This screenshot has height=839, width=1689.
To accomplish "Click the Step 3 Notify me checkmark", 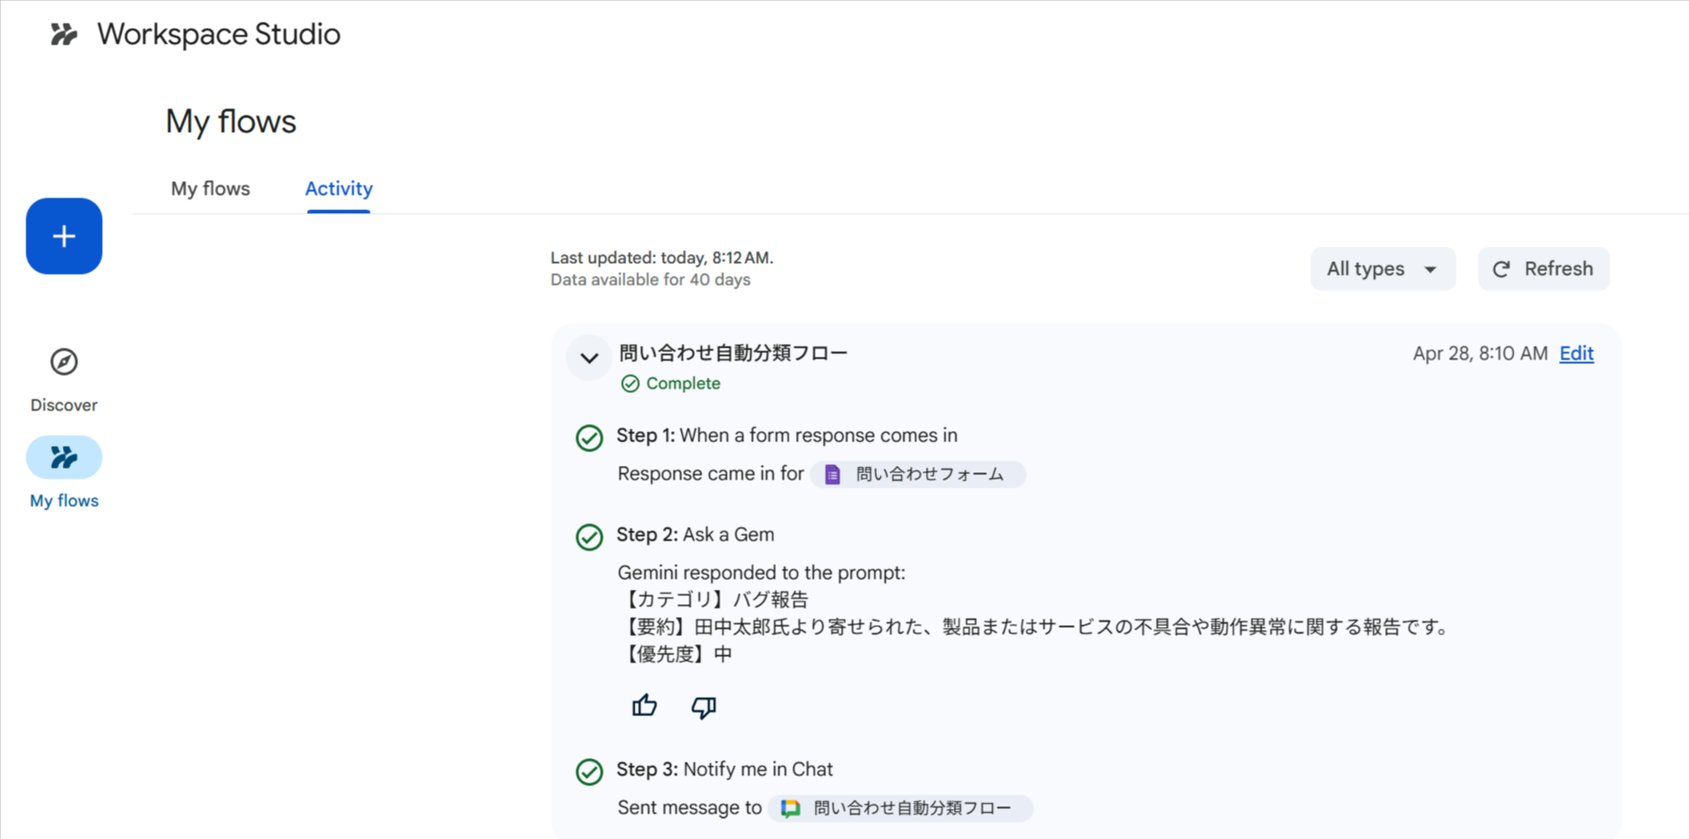I will tap(589, 772).
